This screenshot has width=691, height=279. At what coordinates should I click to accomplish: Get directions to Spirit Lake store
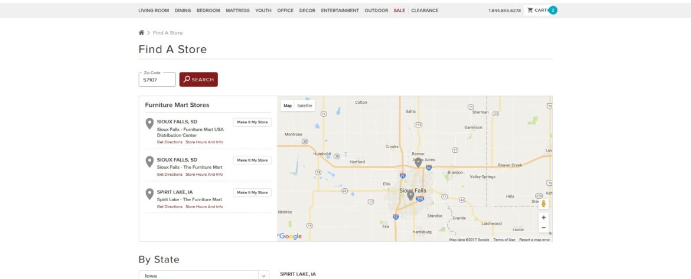170,206
